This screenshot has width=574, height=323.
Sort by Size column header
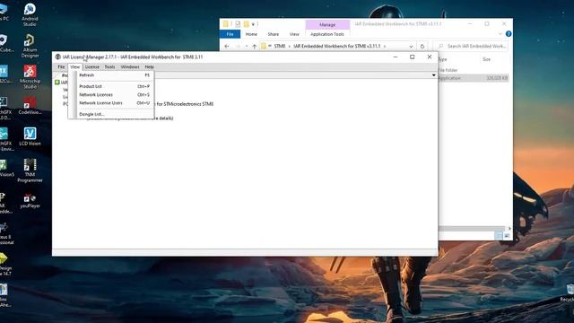[x=486, y=59]
